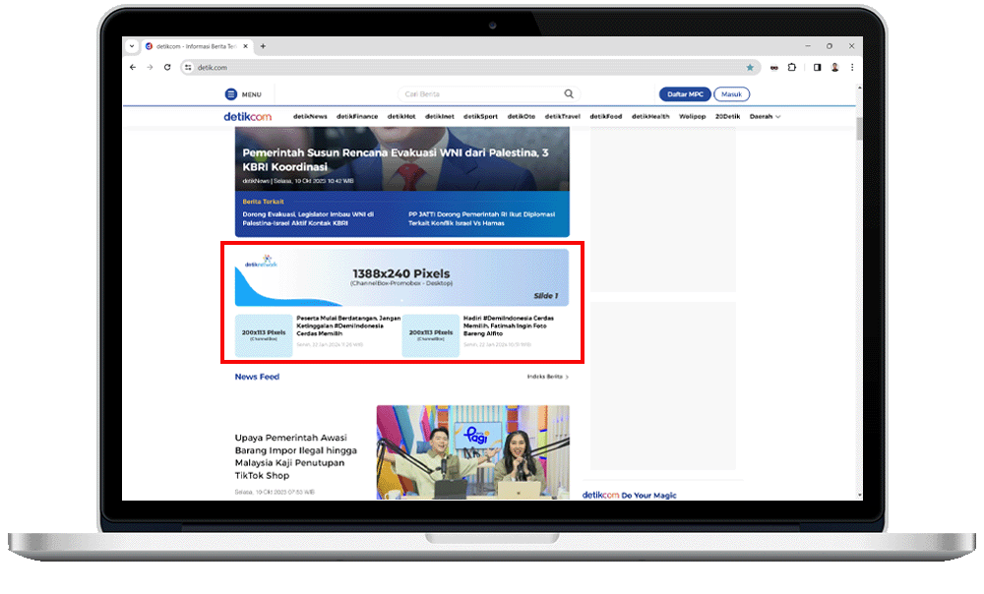Toggle the browser side panel icon
This screenshot has height=594, width=984.
817,68
